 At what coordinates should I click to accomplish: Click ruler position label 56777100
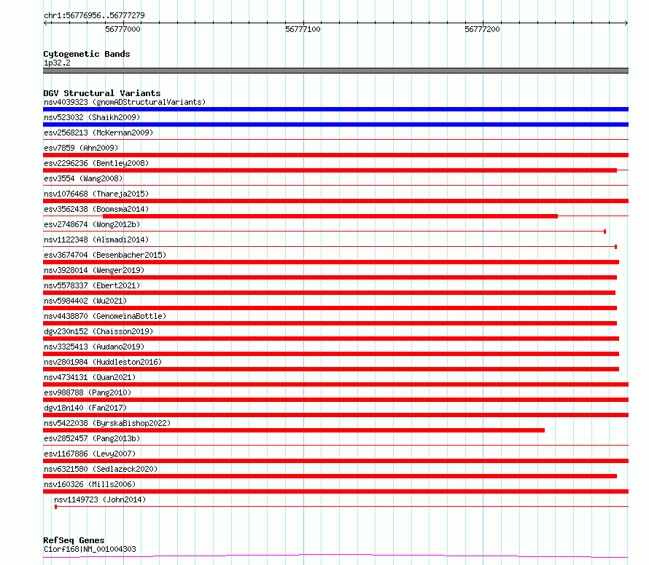pyautogui.click(x=303, y=29)
